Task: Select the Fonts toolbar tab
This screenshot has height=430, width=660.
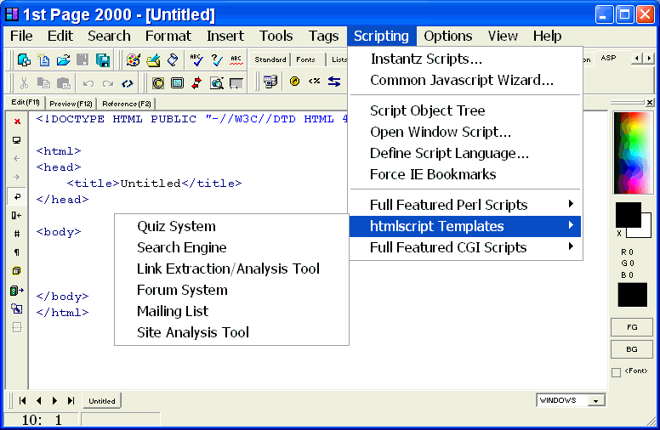Action: (306, 59)
